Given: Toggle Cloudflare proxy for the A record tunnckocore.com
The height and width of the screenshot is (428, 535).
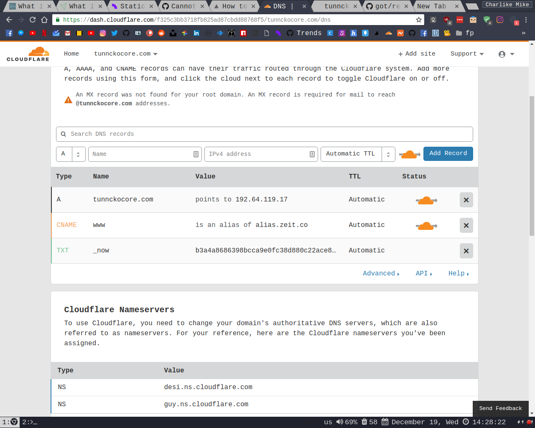Looking at the screenshot, I should tap(426, 200).
